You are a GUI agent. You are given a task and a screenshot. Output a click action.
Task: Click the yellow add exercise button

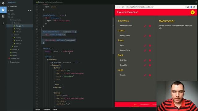tap(192, 12)
